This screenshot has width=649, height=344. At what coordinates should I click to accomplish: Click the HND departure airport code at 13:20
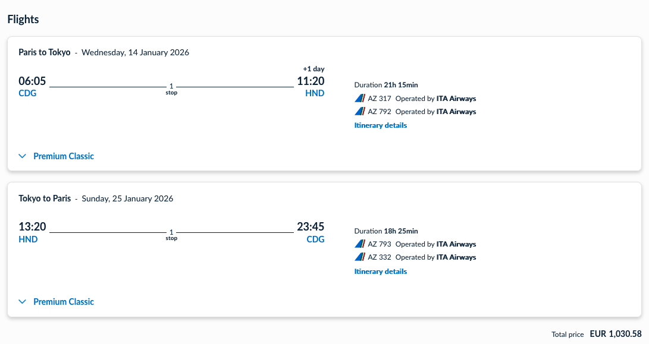(28, 239)
